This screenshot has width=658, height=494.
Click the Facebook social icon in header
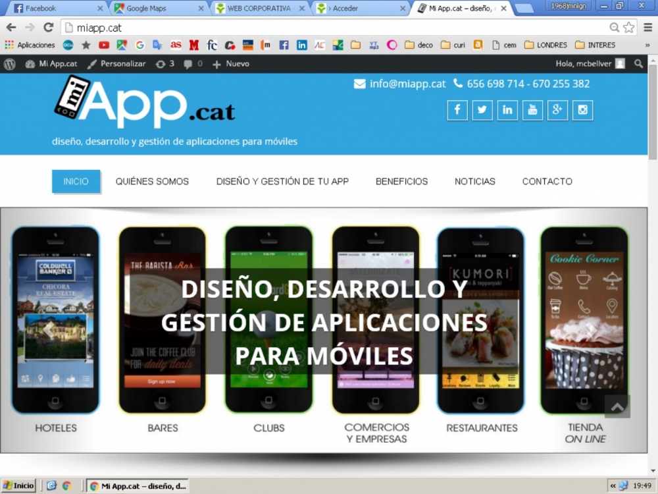[457, 110]
